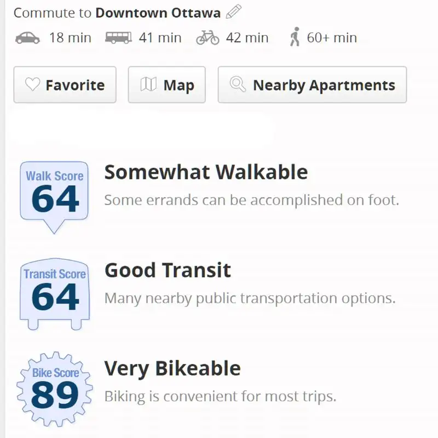Click the pencil edit commute icon
Image resolution: width=438 pixels, height=438 pixels.
tap(234, 12)
